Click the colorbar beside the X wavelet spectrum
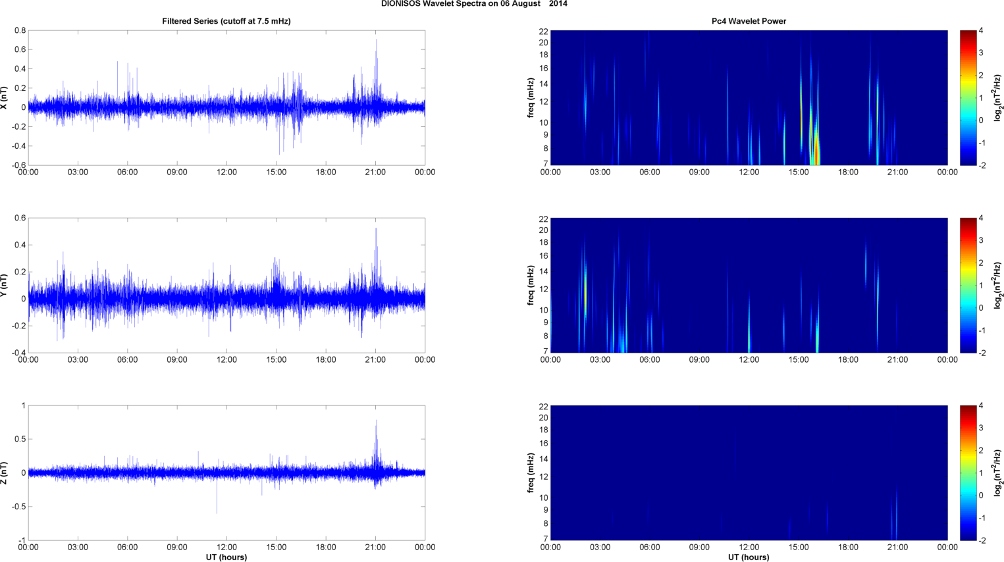This screenshot has width=1004, height=562. [x=968, y=97]
